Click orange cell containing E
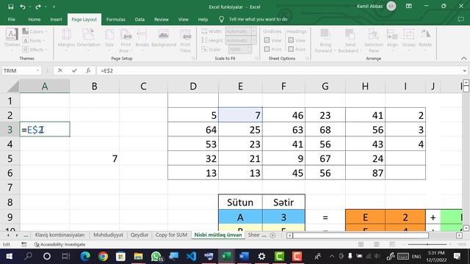 click(x=365, y=217)
